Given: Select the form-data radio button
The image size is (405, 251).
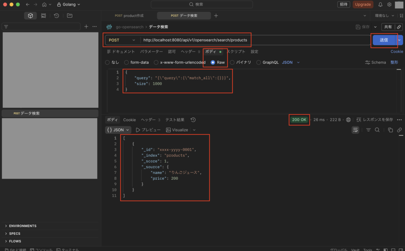Looking at the screenshot, I should [127, 62].
